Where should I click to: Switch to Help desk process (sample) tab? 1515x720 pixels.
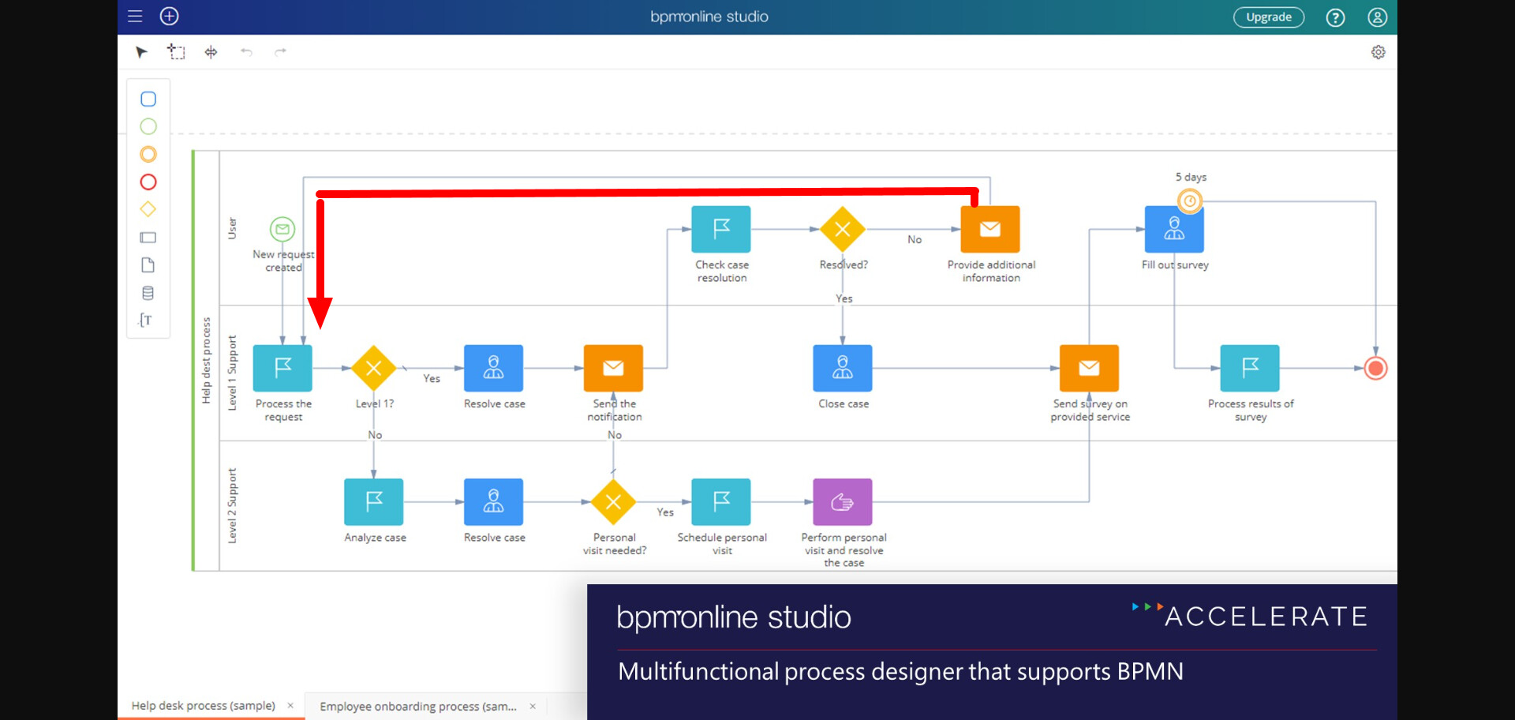(x=204, y=706)
